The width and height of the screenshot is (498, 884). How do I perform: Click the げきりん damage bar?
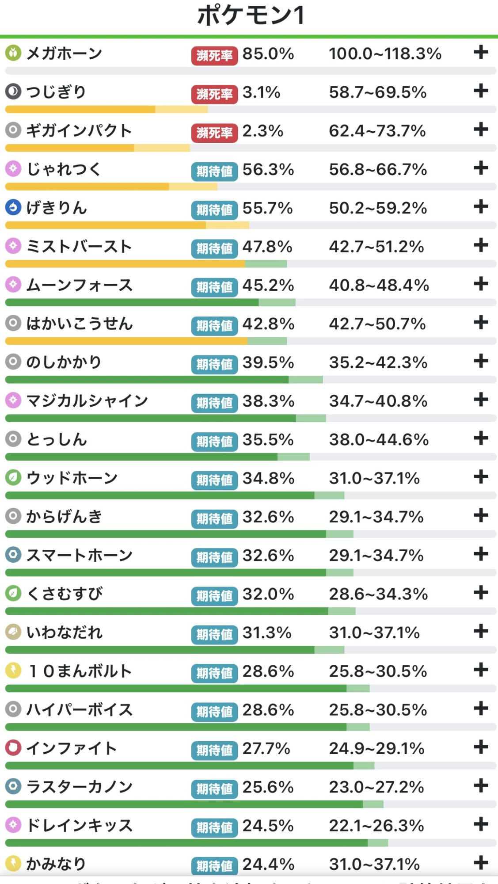coord(127,225)
